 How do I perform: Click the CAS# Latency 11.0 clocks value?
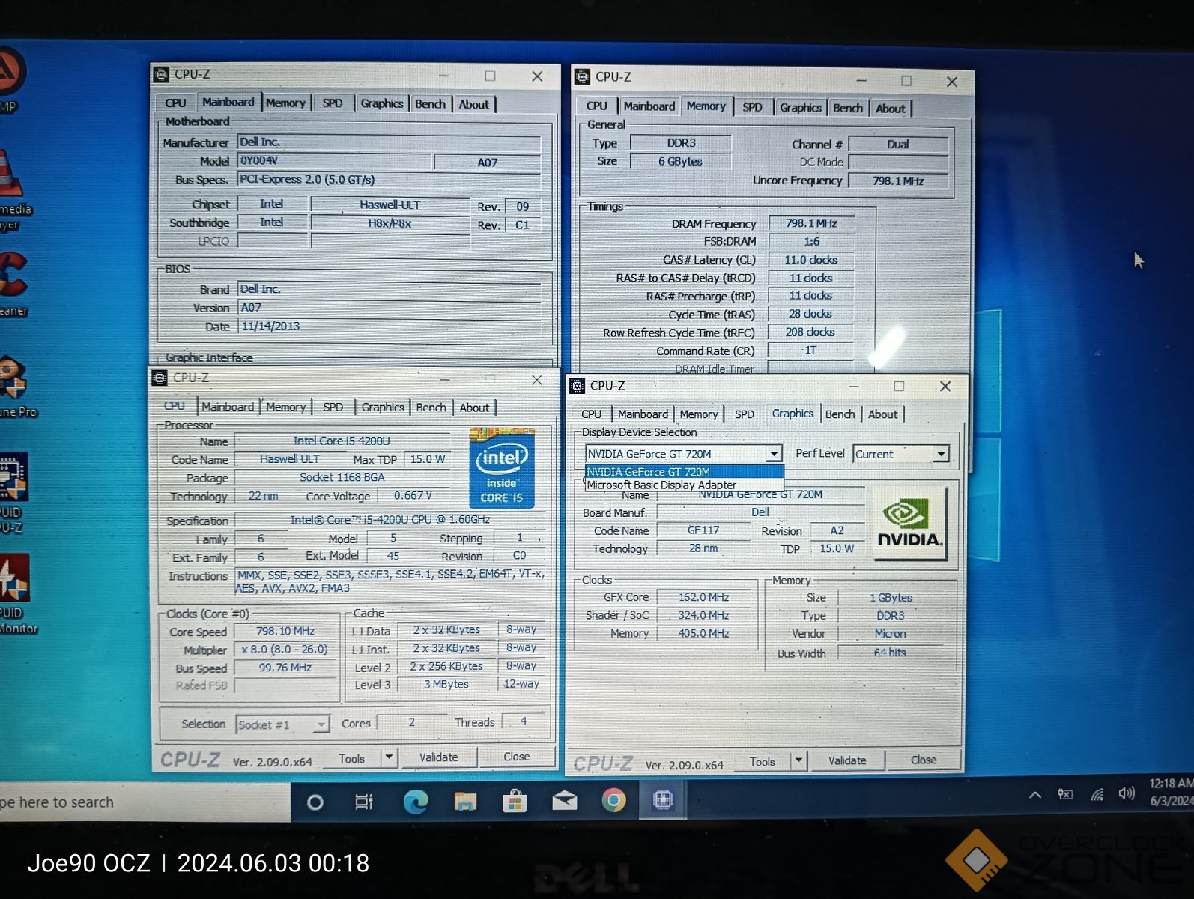(x=811, y=259)
